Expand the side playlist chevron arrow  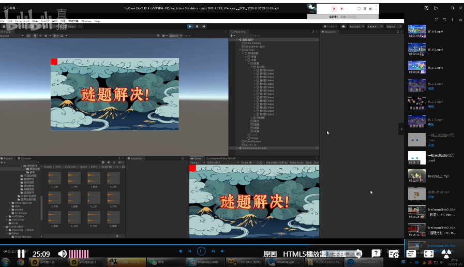[x=401, y=129]
